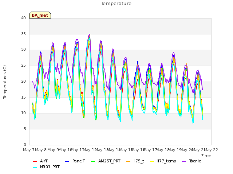This screenshot has height=174, width=233.
Task: Click the May 7 x-axis tick label
Action: (x=29, y=150)
